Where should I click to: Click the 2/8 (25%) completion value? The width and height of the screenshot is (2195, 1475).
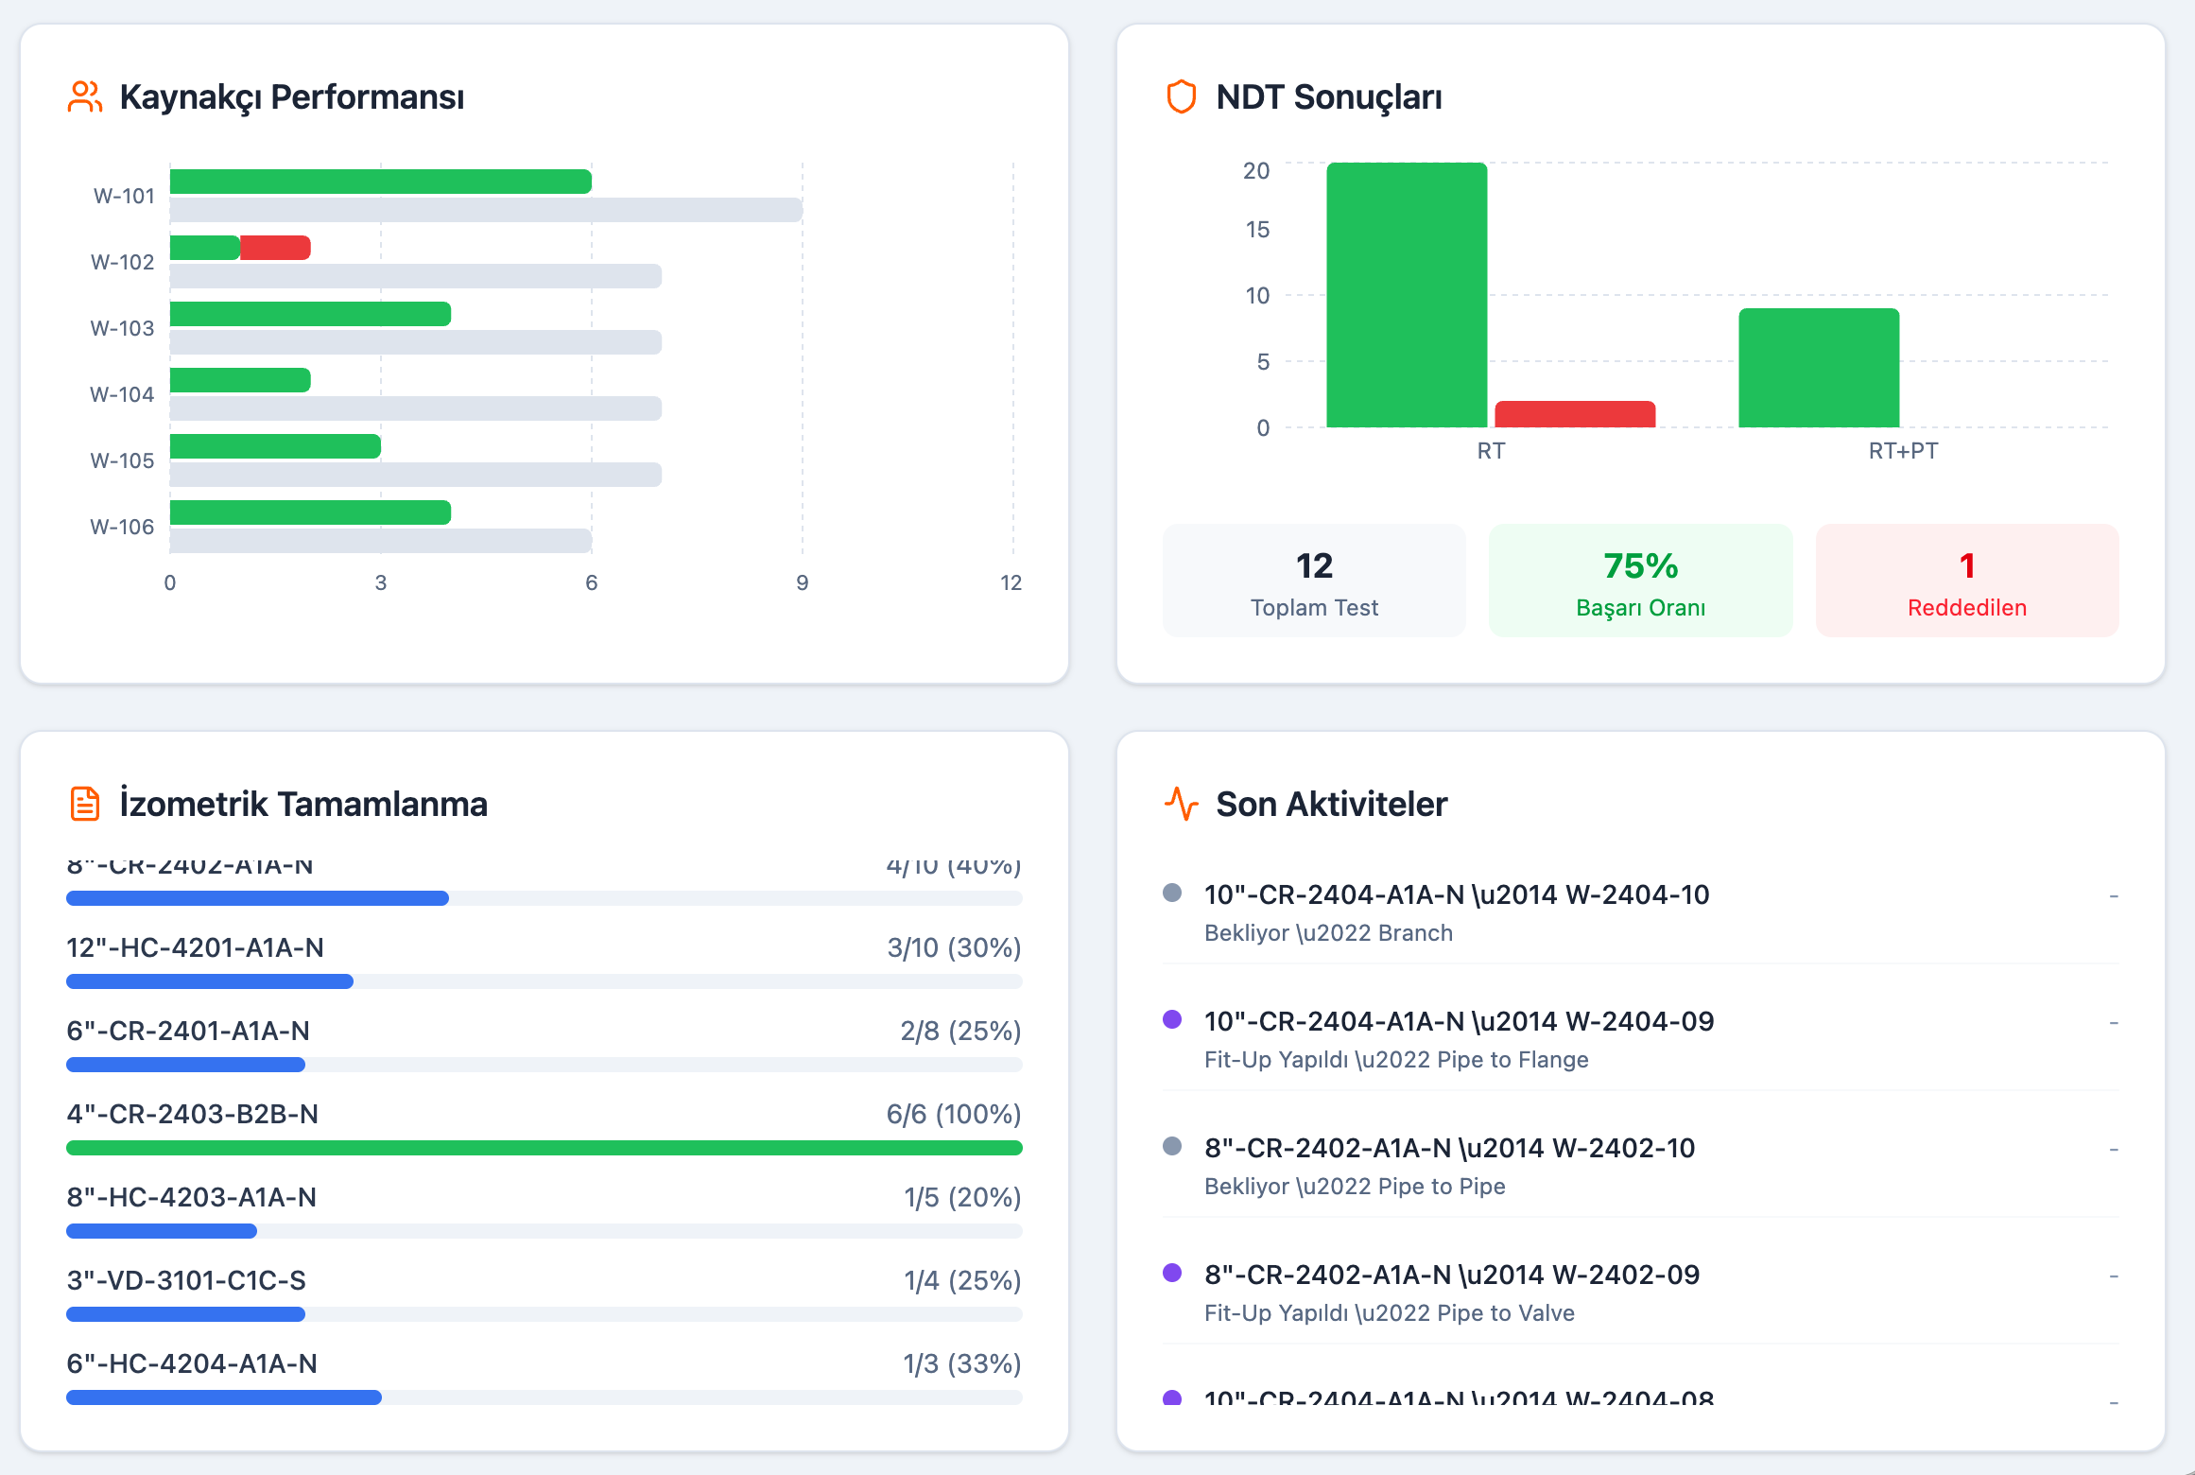click(x=960, y=1031)
